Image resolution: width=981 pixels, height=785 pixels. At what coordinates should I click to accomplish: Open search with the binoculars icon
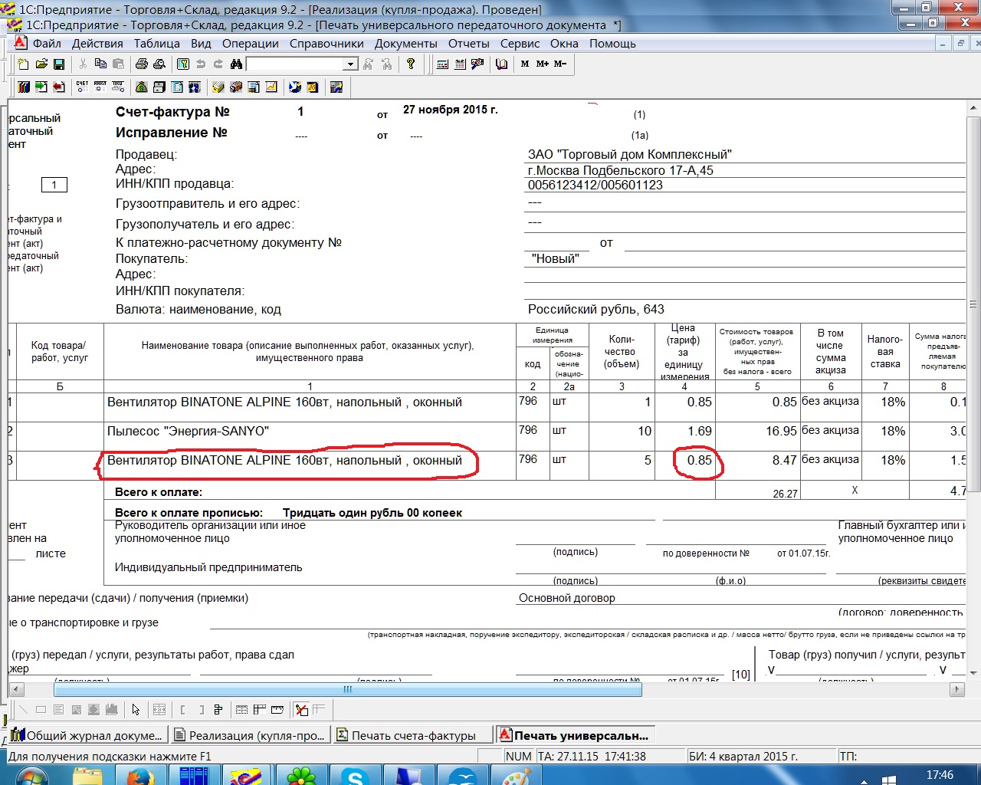click(236, 64)
